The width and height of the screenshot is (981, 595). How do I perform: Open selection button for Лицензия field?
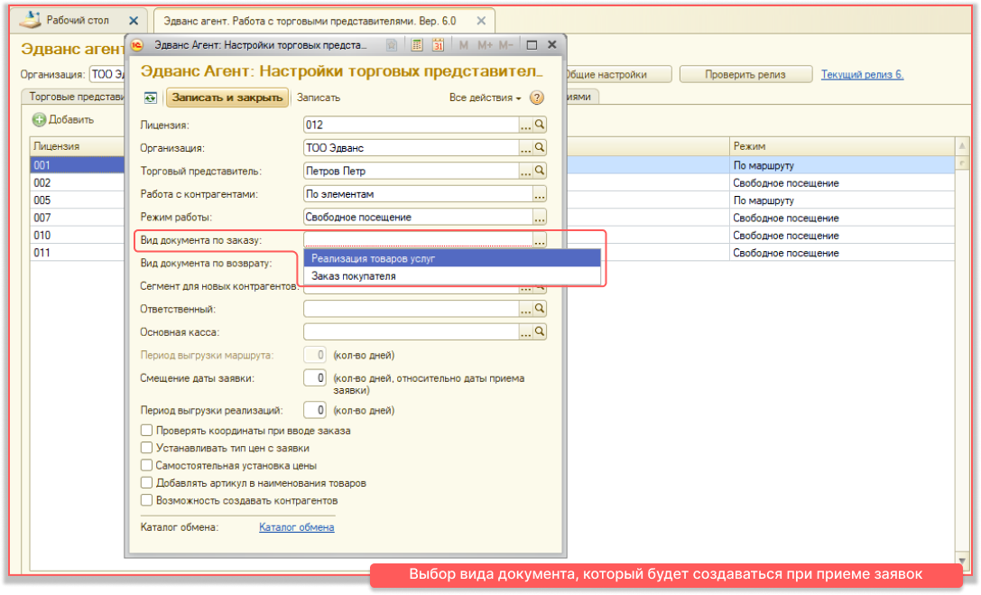pos(526,125)
